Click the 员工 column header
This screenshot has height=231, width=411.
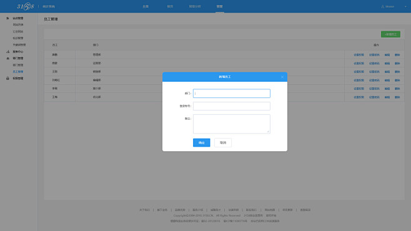[55, 45]
